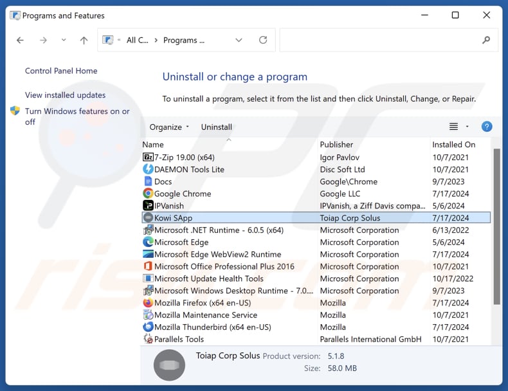Viewport: 508px width, 391px height.
Task: Open the view options dropdown arrow
Action: coord(467,127)
